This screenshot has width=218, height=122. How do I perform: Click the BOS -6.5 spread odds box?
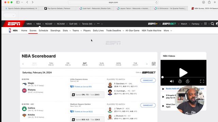(x=87, y=120)
